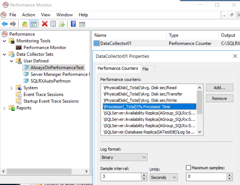The height and width of the screenshot is (185, 240).
Task: Enable the Maximum samples checkbox
Action: [188, 167]
